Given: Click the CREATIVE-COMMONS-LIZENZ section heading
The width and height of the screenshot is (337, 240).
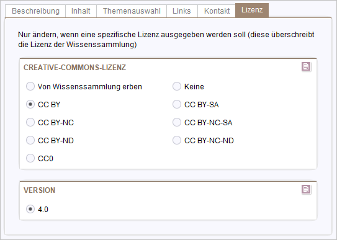Looking at the screenshot, I should pyautogui.click(x=74, y=68).
